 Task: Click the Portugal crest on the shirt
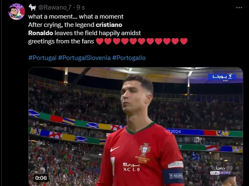click(x=145, y=150)
